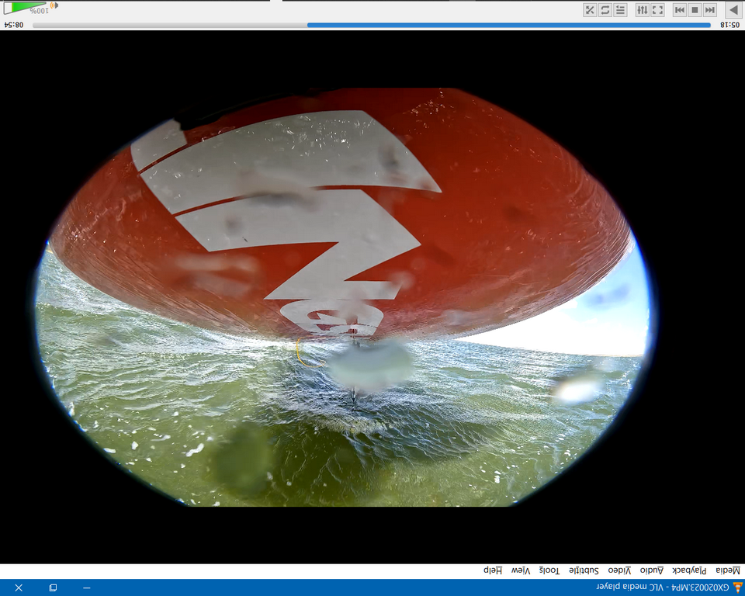Expand the Subtitle menu
The width and height of the screenshot is (745, 596).
click(584, 570)
